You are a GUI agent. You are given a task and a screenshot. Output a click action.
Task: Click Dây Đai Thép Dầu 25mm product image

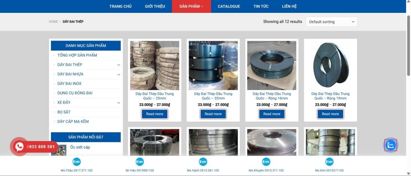[155, 65]
